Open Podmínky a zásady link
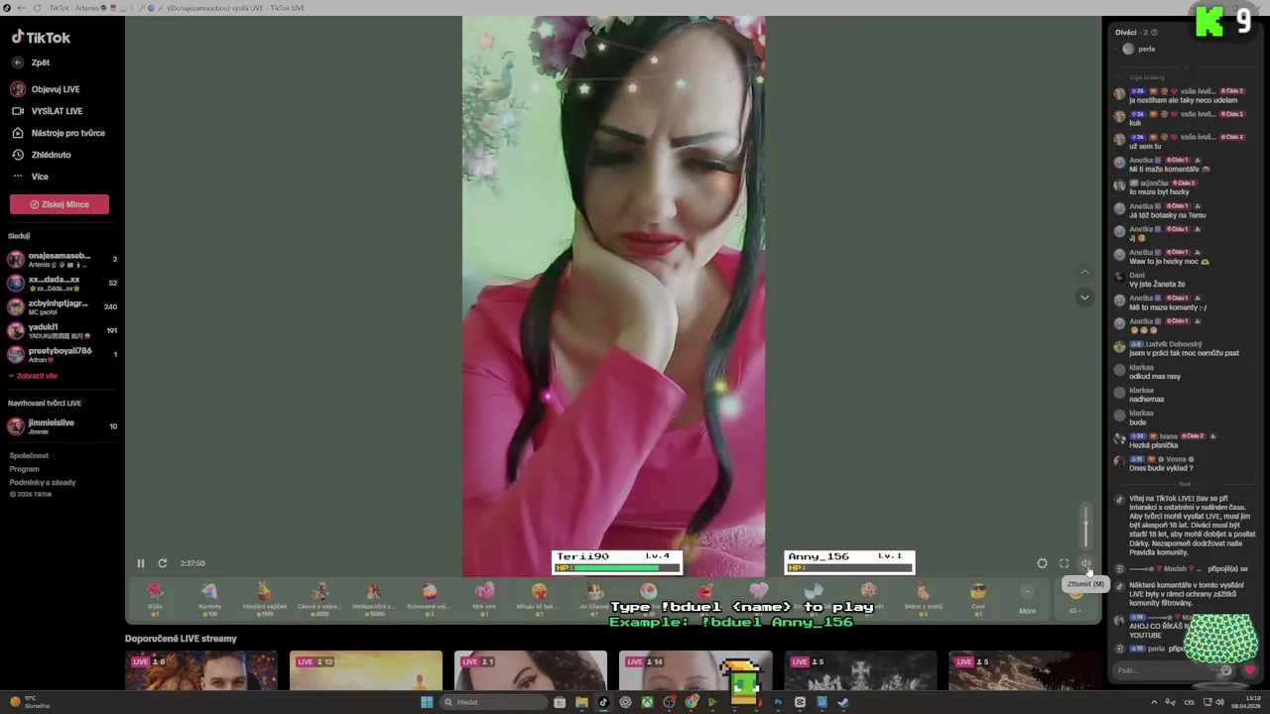 pyautogui.click(x=43, y=482)
